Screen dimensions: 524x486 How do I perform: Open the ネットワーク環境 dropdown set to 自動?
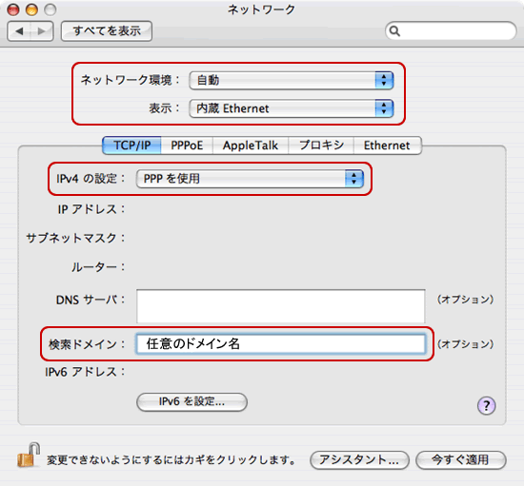(292, 81)
